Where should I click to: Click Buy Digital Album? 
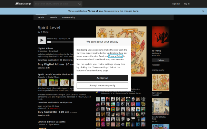[51, 64]
